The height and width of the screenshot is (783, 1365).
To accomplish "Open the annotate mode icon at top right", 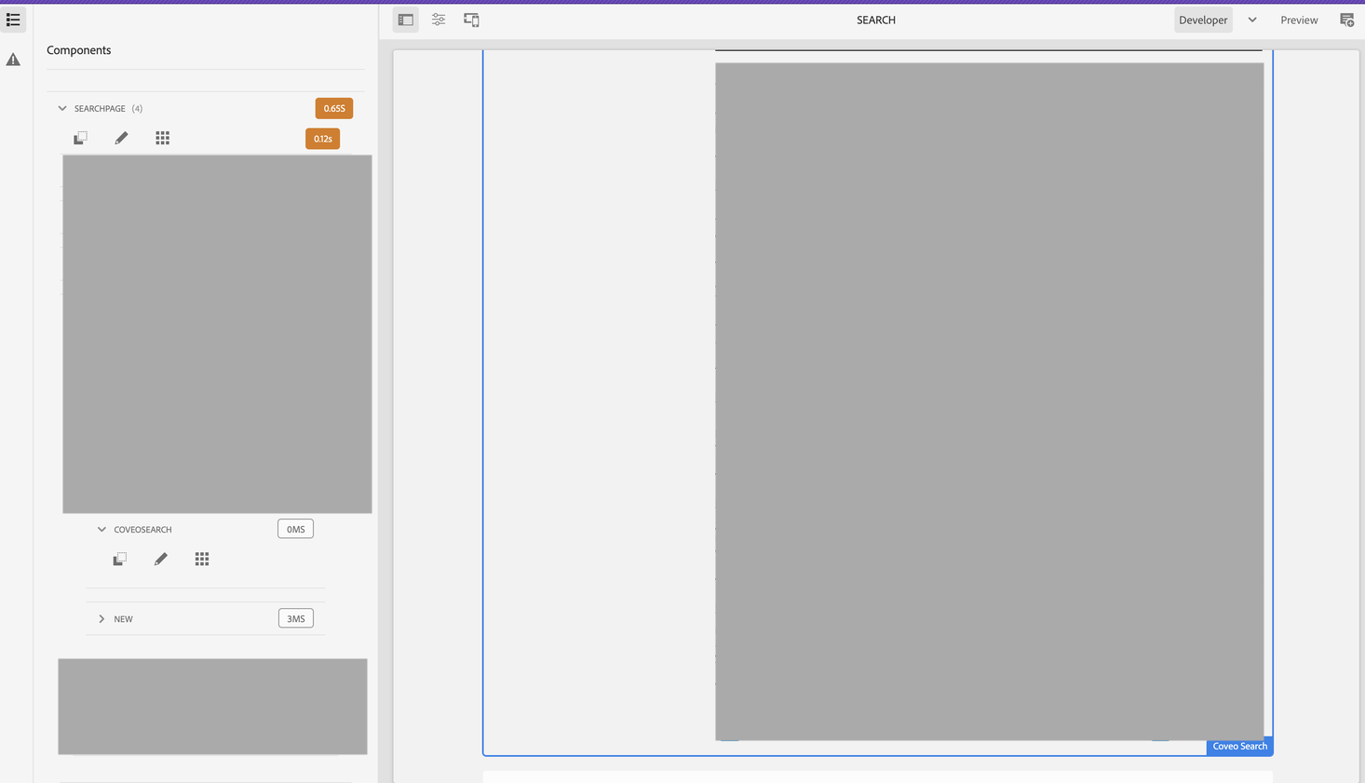I will click(1346, 20).
